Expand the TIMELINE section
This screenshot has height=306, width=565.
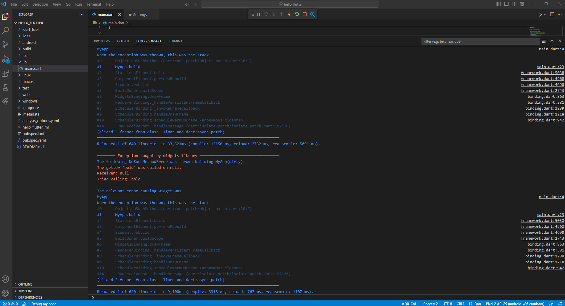point(50,291)
